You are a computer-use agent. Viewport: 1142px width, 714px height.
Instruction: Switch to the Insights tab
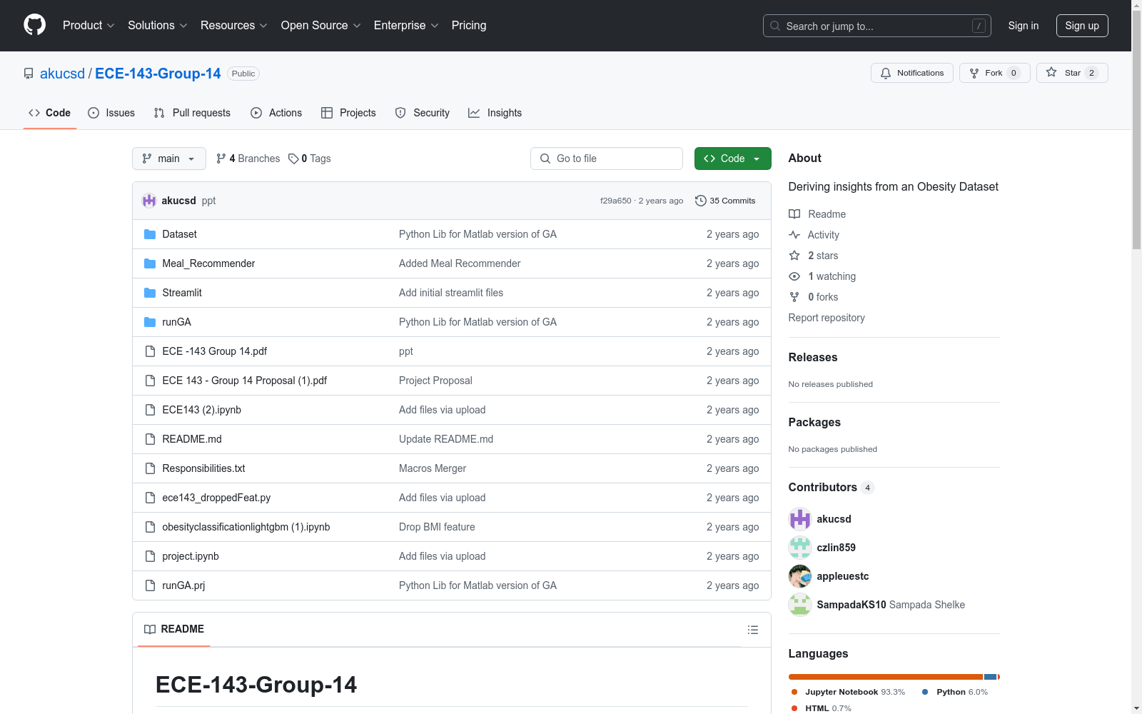click(x=495, y=113)
